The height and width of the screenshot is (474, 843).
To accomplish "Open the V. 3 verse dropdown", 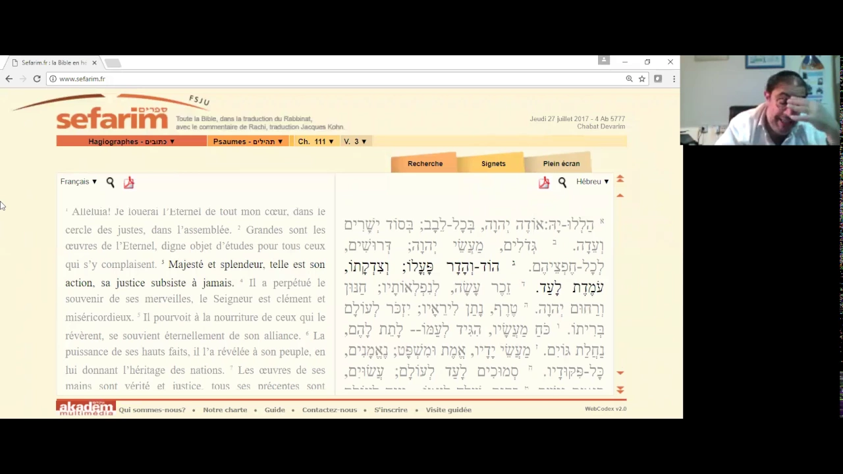I will click(355, 142).
